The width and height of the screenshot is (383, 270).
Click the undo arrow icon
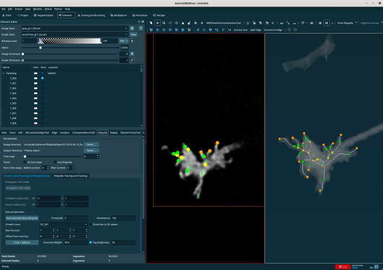289,30
